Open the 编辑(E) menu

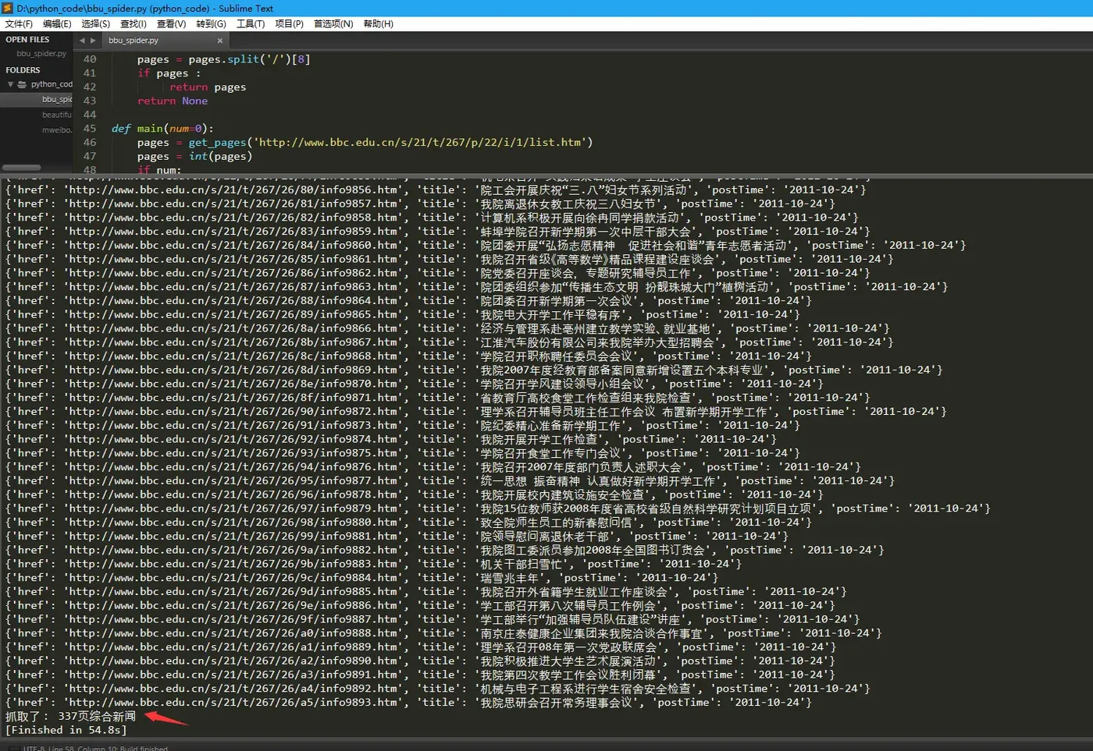tap(57, 24)
